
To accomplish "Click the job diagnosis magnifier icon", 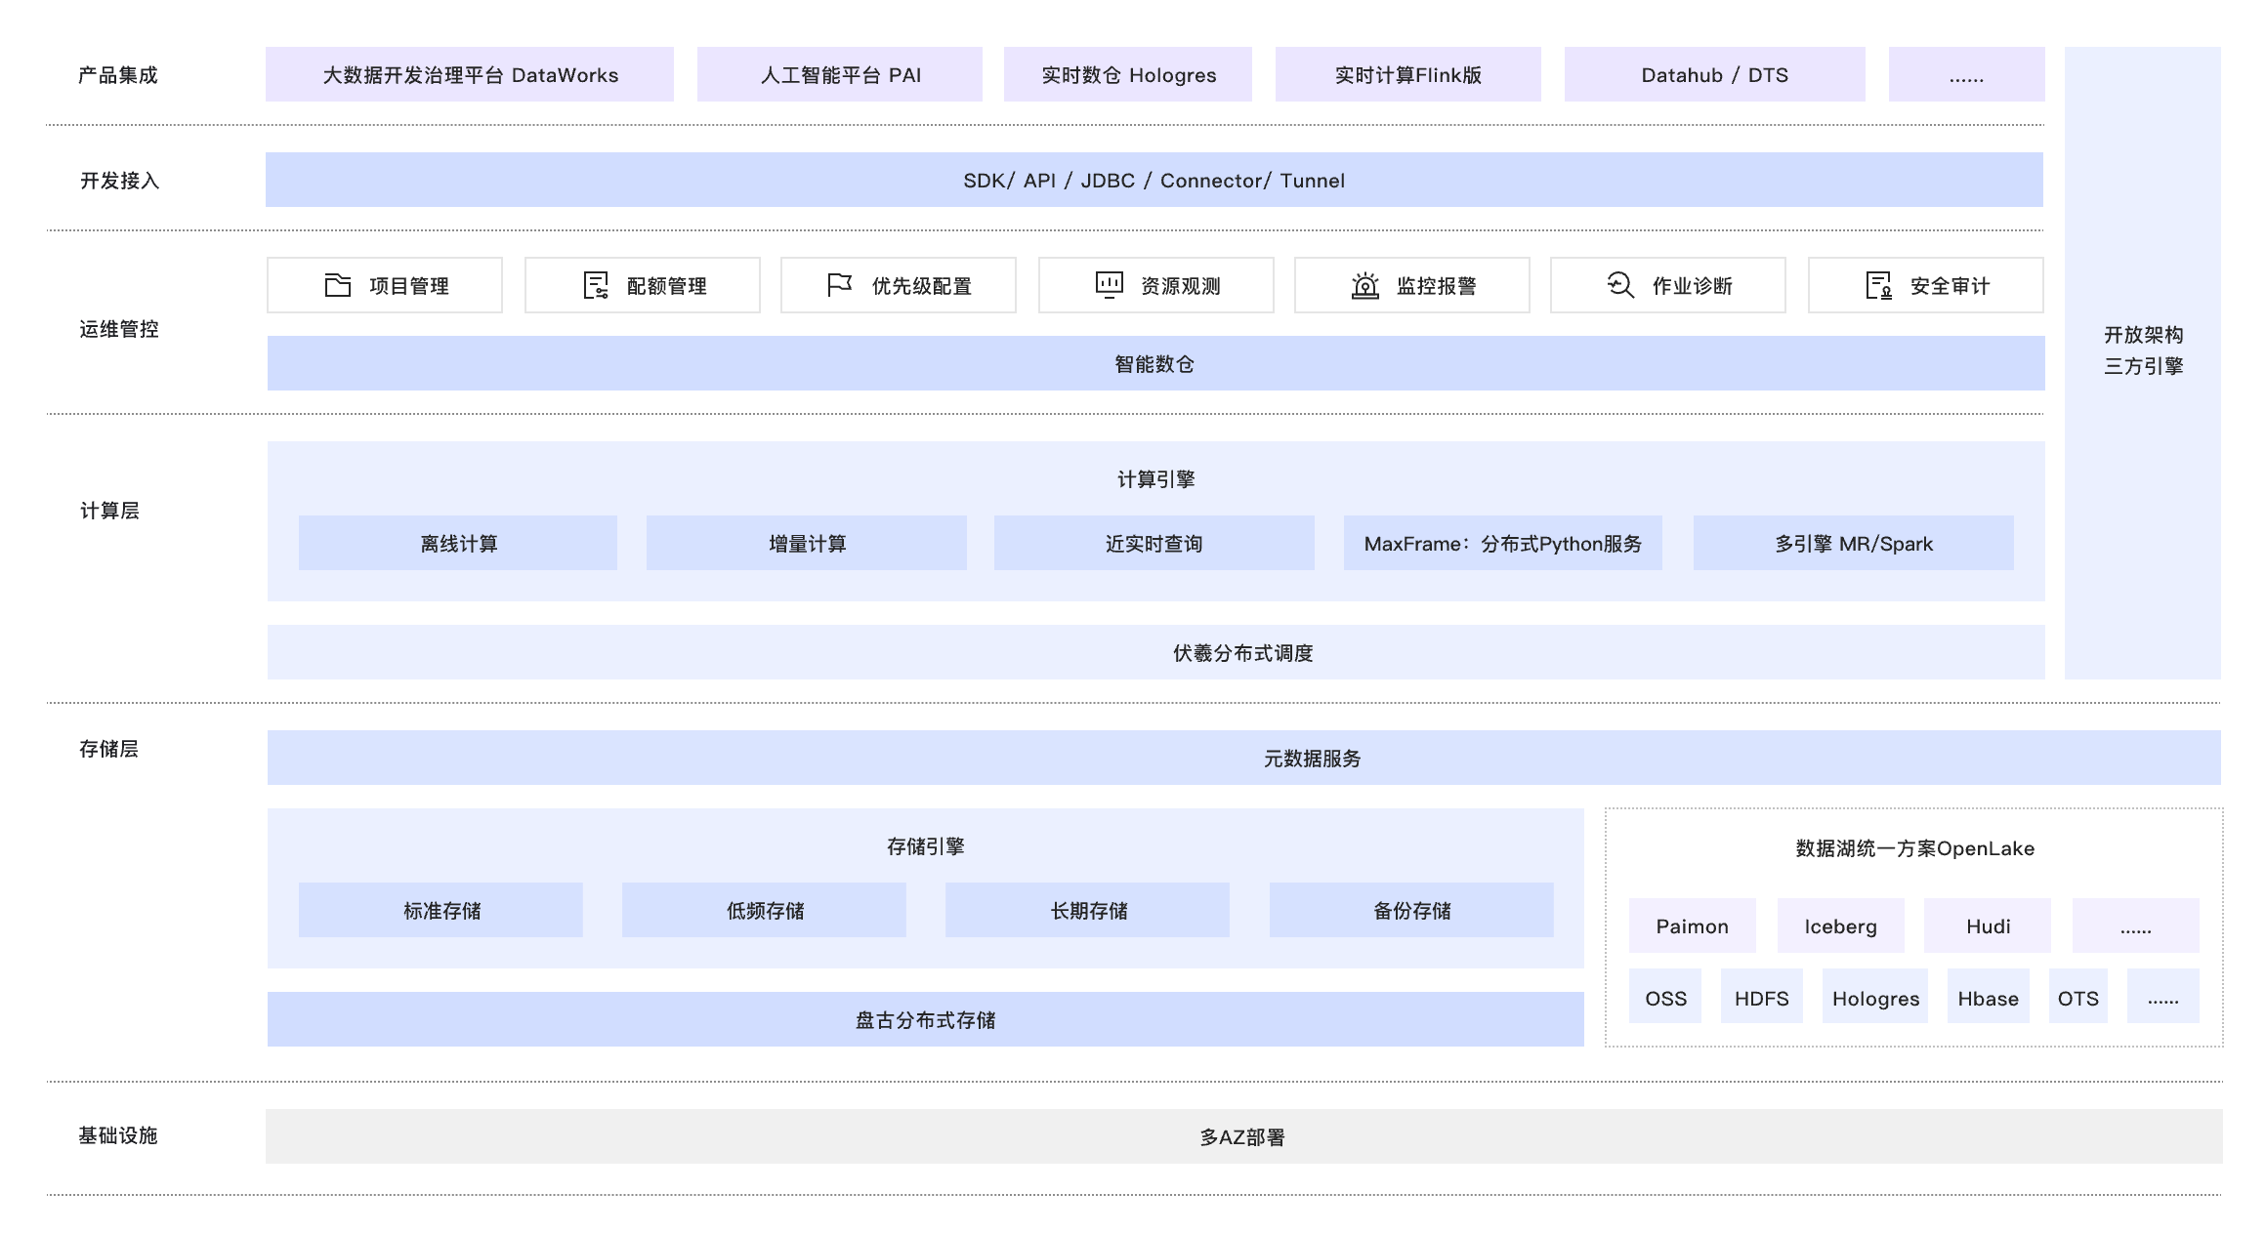I will pyautogui.click(x=1620, y=285).
